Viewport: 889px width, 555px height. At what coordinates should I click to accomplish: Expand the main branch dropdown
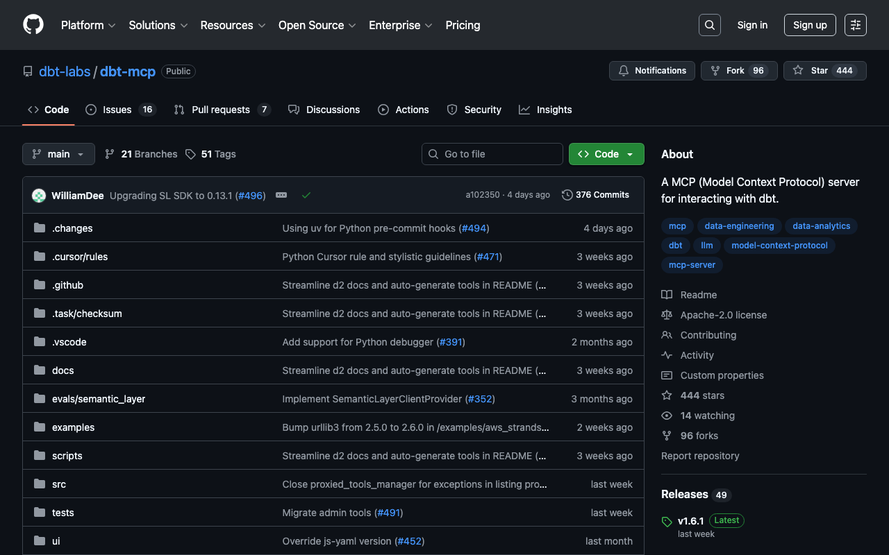pyautogui.click(x=58, y=154)
